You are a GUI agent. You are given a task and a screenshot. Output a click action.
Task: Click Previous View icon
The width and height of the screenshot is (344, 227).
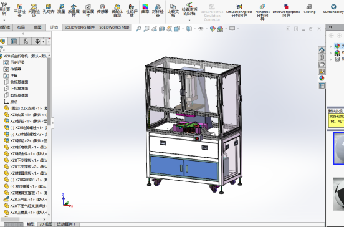pos(154,29)
